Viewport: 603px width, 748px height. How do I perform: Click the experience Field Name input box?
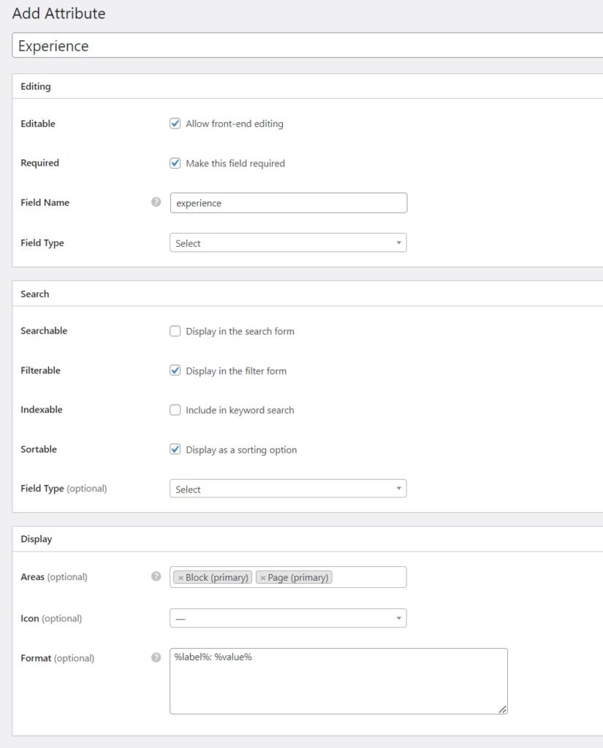288,202
